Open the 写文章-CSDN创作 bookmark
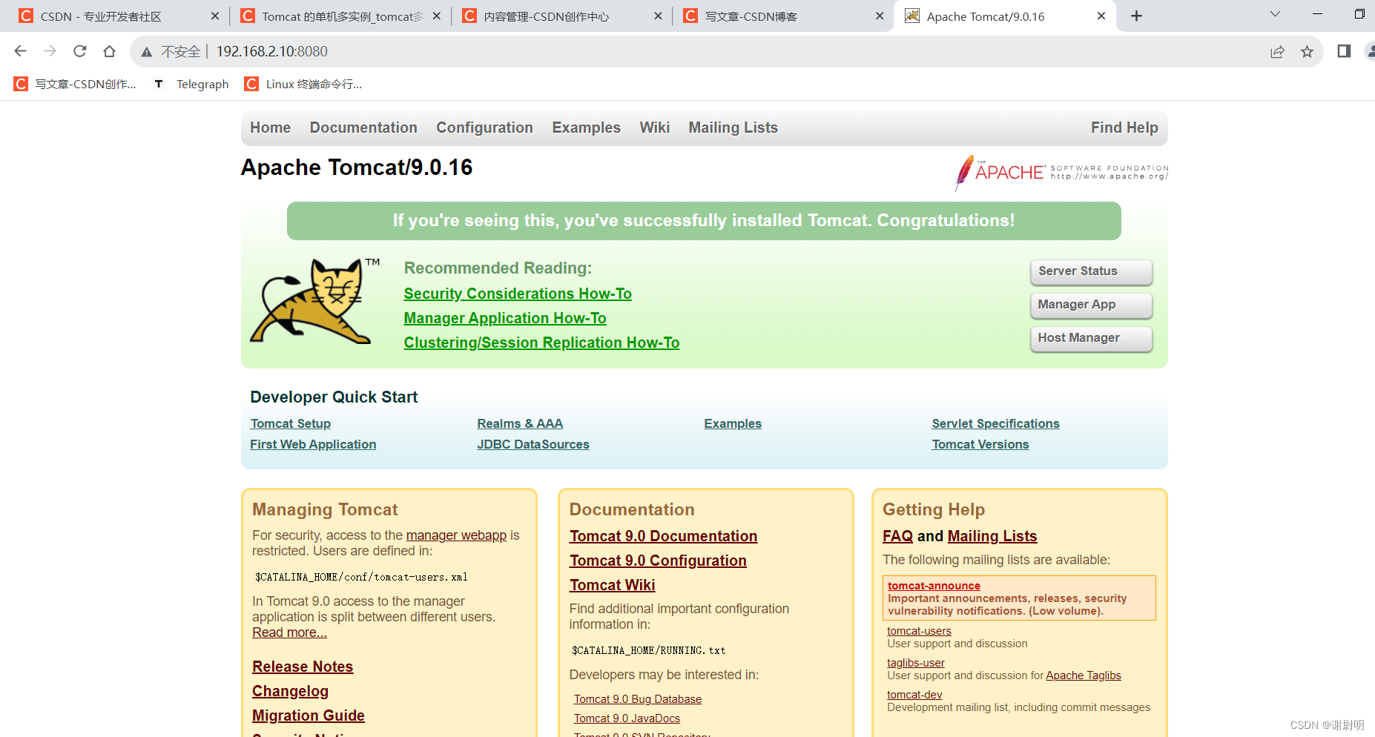The width and height of the screenshot is (1375, 737). point(76,84)
